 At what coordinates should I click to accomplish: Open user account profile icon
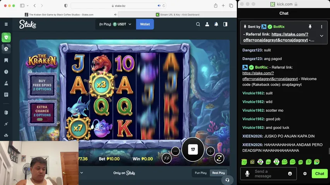coord(207,24)
